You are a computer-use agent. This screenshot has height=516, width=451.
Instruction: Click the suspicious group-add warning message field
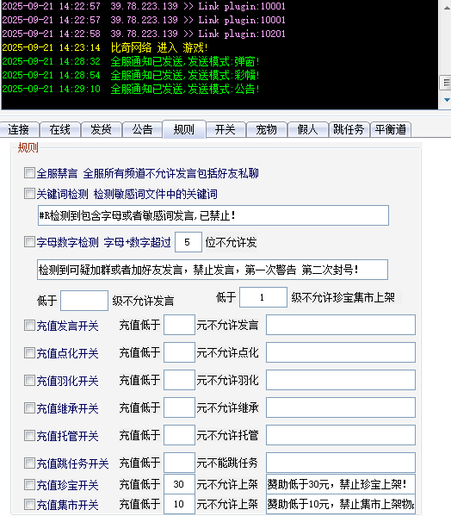coord(213,270)
